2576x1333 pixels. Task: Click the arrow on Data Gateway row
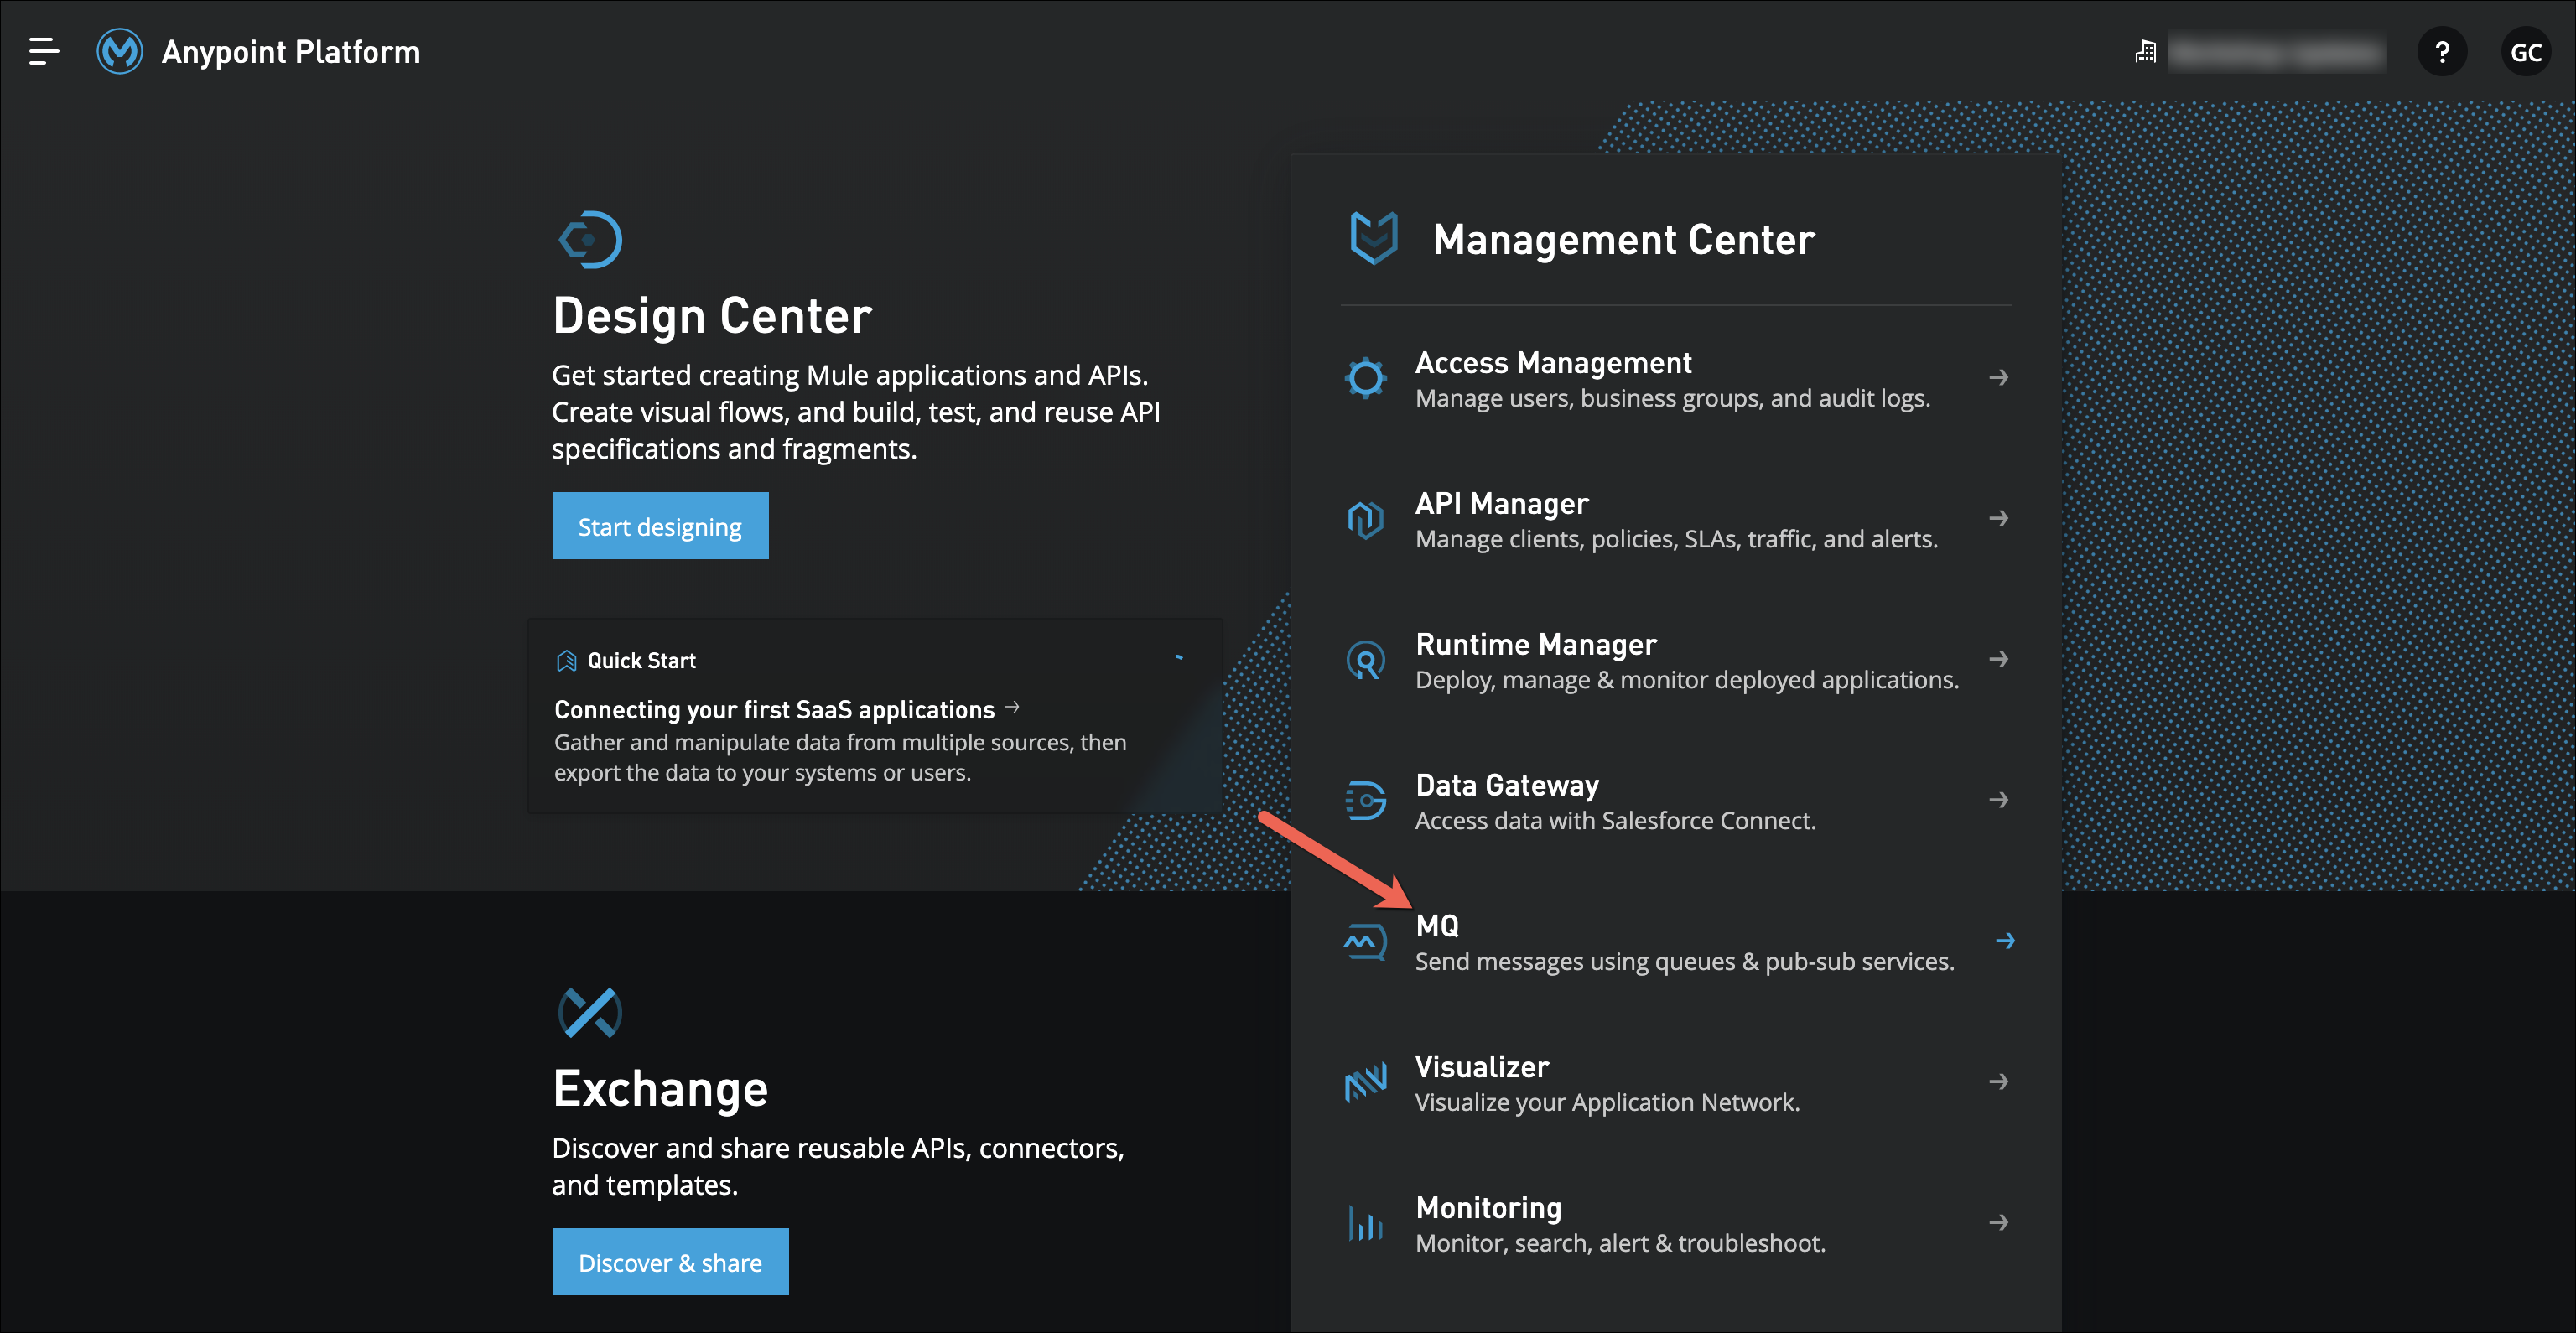click(x=1998, y=800)
